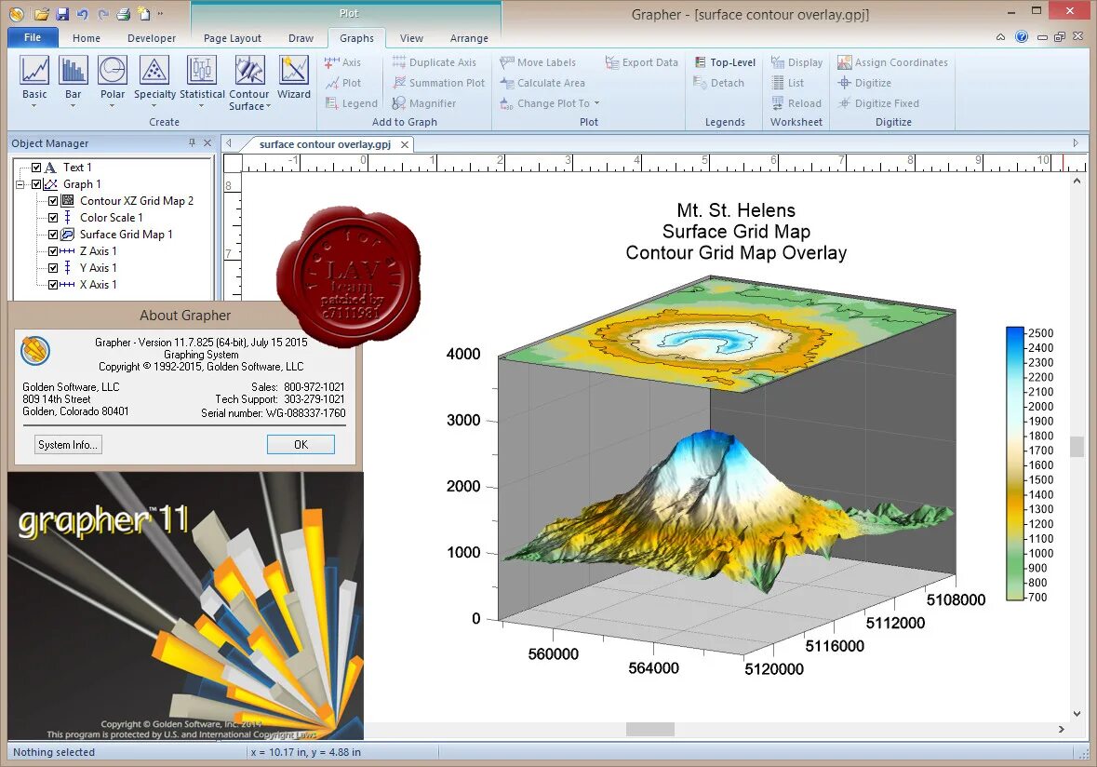Click Assign Coordinates
This screenshot has width=1097, height=767.
tap(892, 62)
